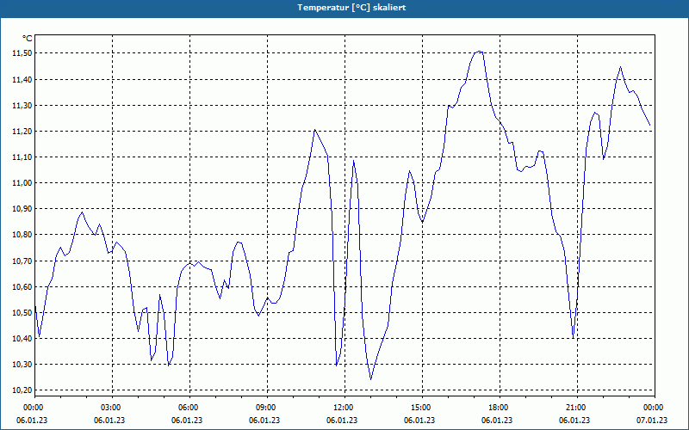The width and height of the screenshot is (689, 430).
Task: Click the 10,90 y-axis value
Action: (22, 209)
